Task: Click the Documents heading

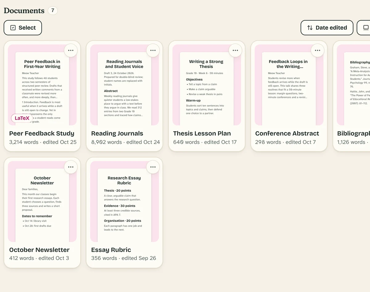Action: click(24, 10)
